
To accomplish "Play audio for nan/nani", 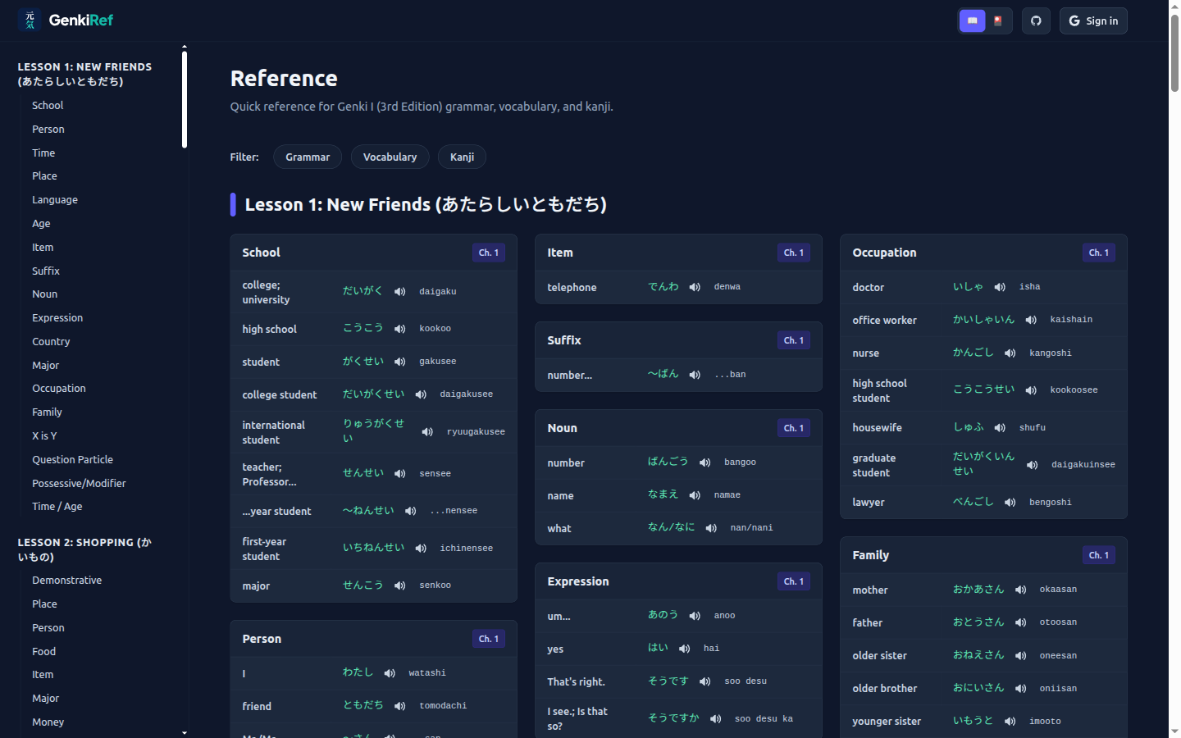I will pyautogui.click(x=711, y=528).
